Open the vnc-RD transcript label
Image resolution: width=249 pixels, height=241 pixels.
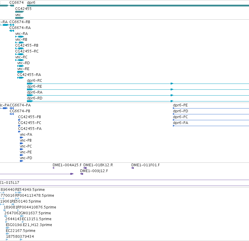point(23,63)
